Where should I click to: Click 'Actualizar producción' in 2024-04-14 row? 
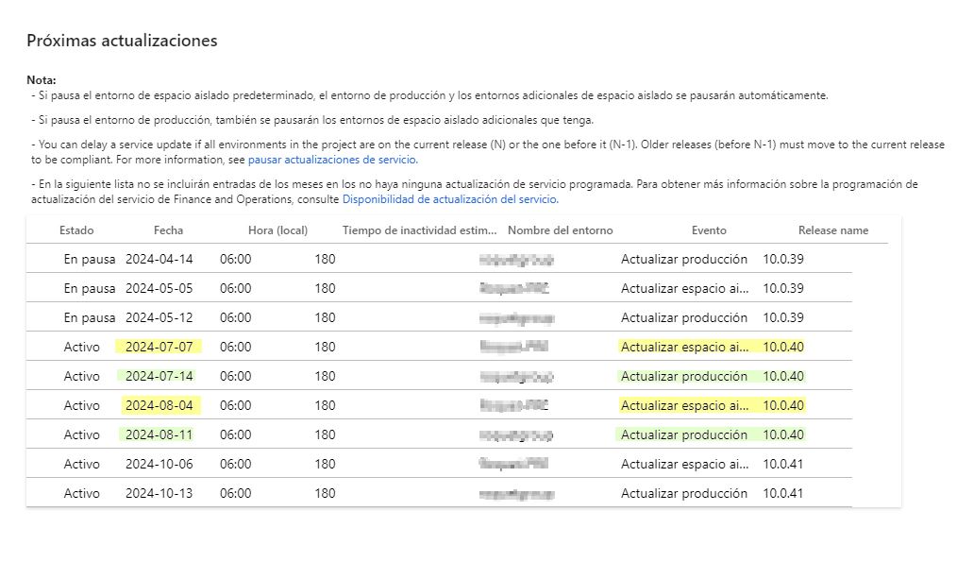pos(684,259)
